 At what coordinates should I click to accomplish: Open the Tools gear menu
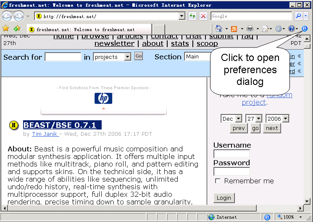280,29
